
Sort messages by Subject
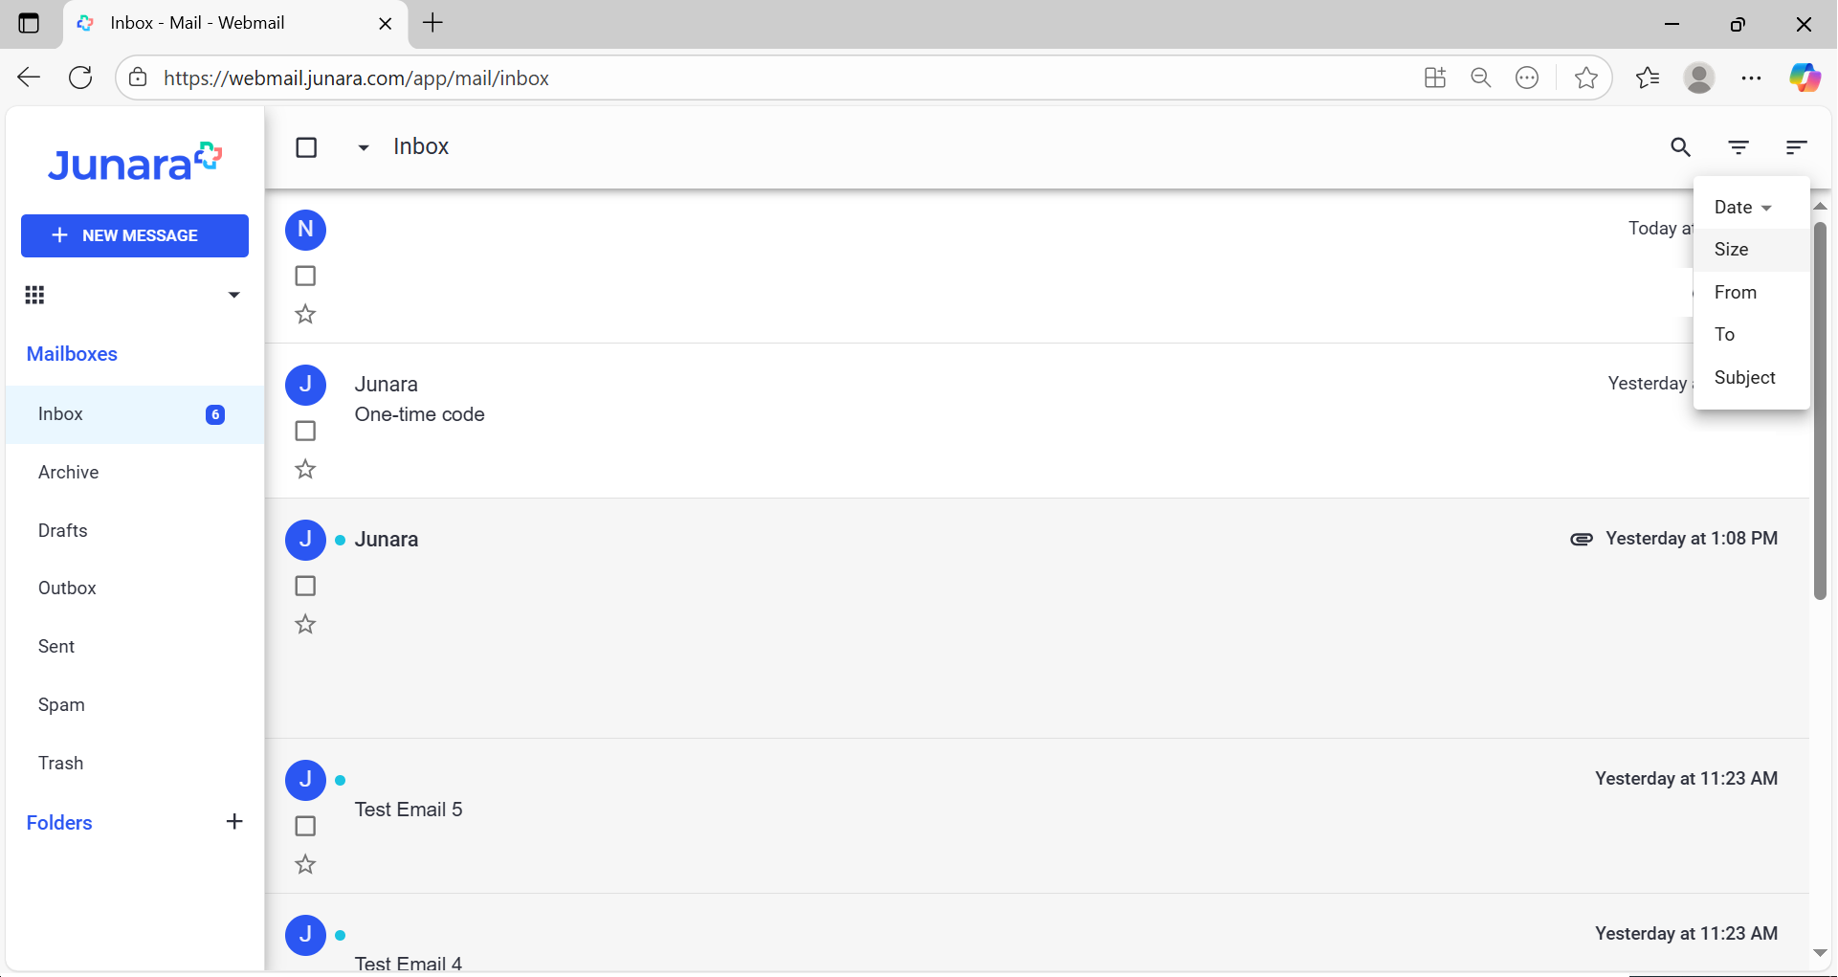1751,378
